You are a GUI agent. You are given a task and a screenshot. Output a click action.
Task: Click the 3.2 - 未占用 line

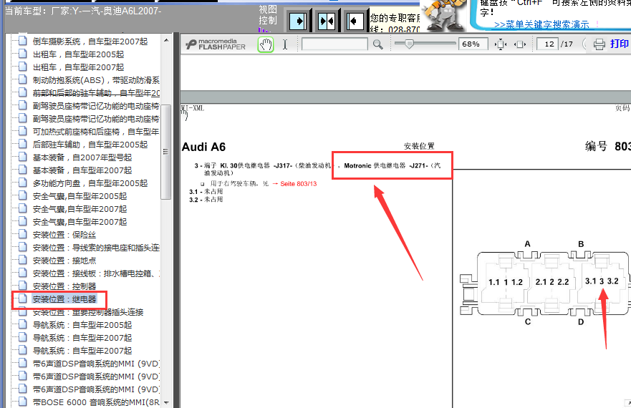[x=206, y=200]
